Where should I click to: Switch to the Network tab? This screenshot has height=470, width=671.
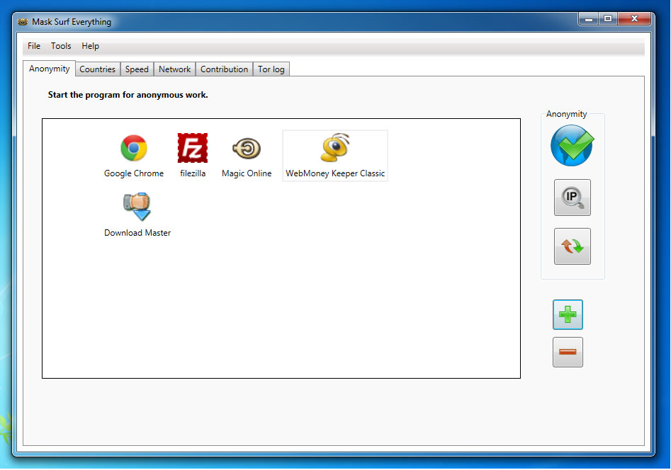pos(174,69)
